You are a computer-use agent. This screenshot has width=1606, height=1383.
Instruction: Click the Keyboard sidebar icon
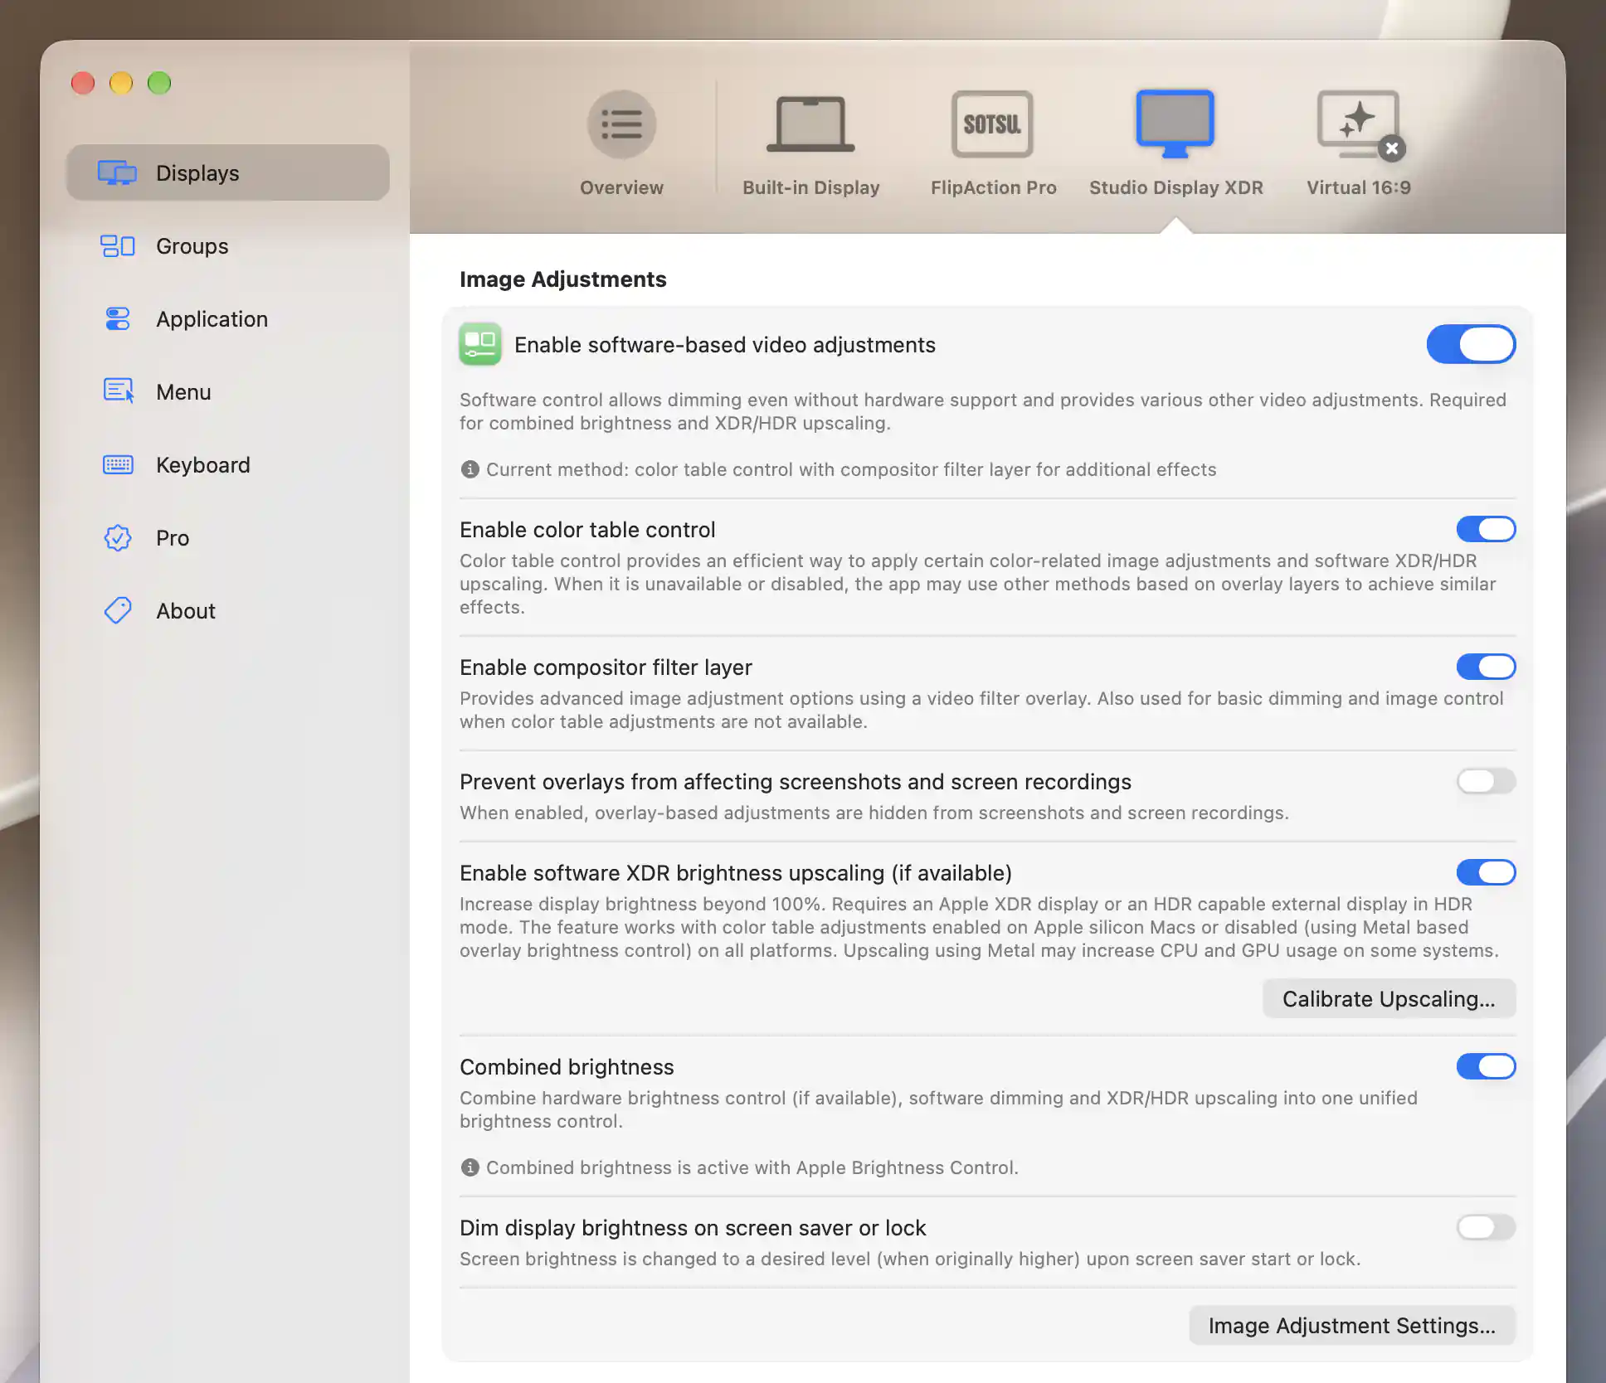pos(117,464)
